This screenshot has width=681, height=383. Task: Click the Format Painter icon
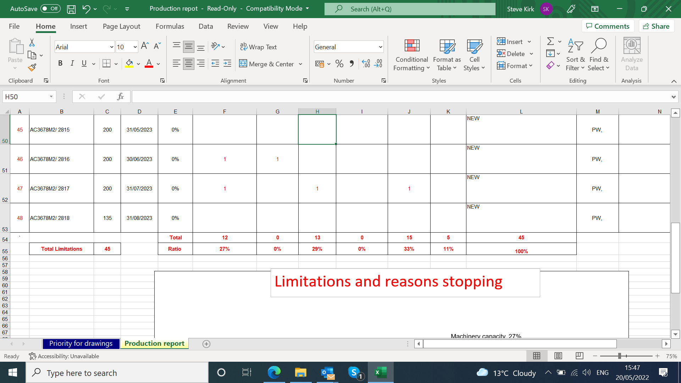click(32, 67)
